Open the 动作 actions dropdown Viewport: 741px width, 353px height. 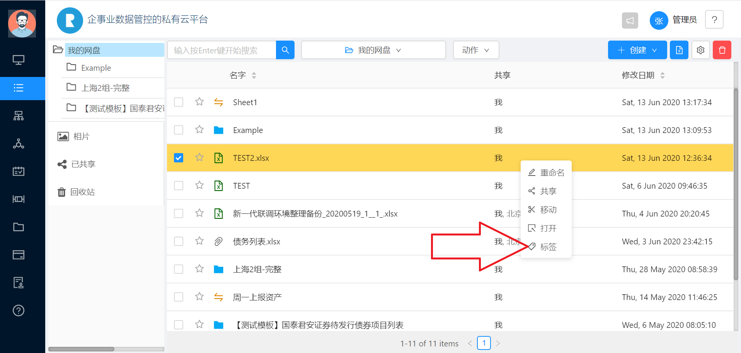coord(476,50)
